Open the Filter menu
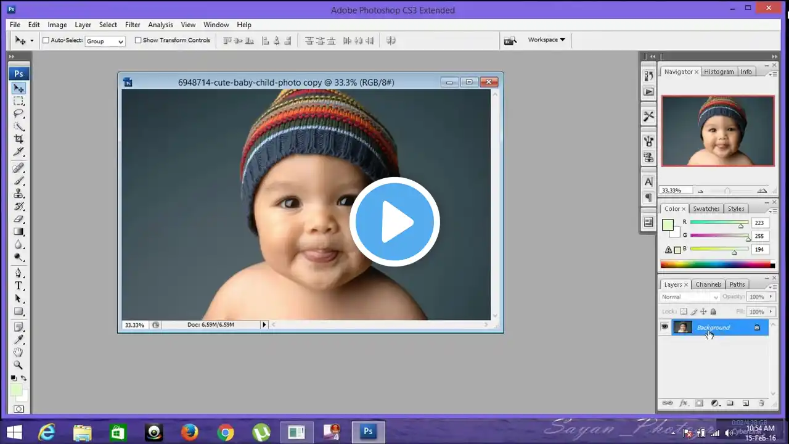The width and height of the screenshot is (789, 444). tap(133, 25)
